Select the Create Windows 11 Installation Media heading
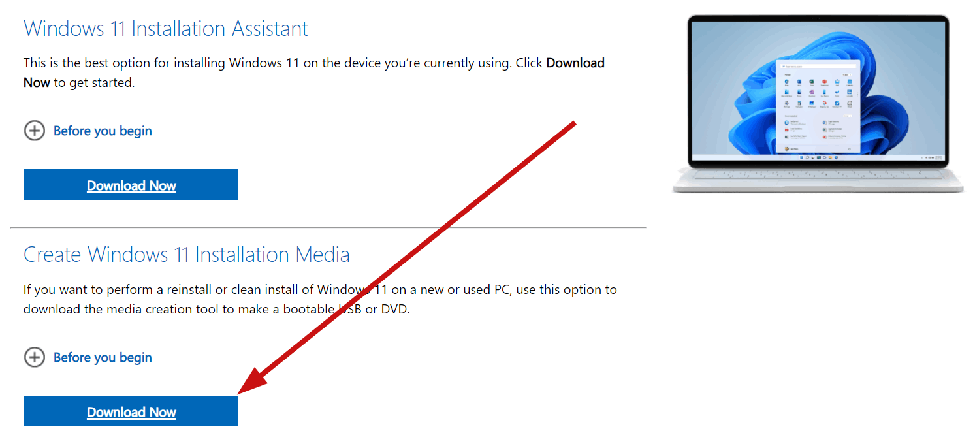 click(187, 254)
